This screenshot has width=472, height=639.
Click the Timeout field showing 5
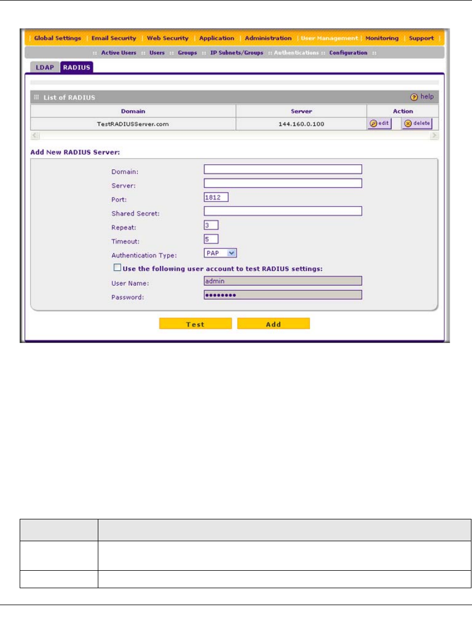(x=211, y=239)
